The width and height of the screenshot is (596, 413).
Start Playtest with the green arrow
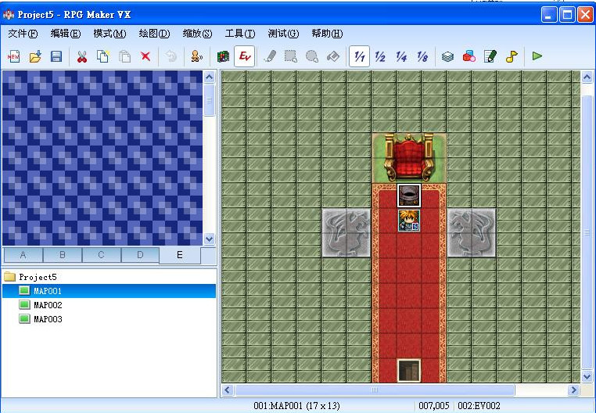[x=537, y=56]
